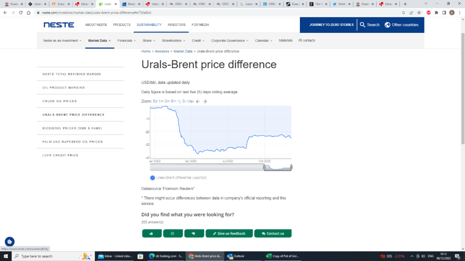Click the thumbs down feedback button
The width and height of the screenshot is (465, 261).
pos(194,233)
